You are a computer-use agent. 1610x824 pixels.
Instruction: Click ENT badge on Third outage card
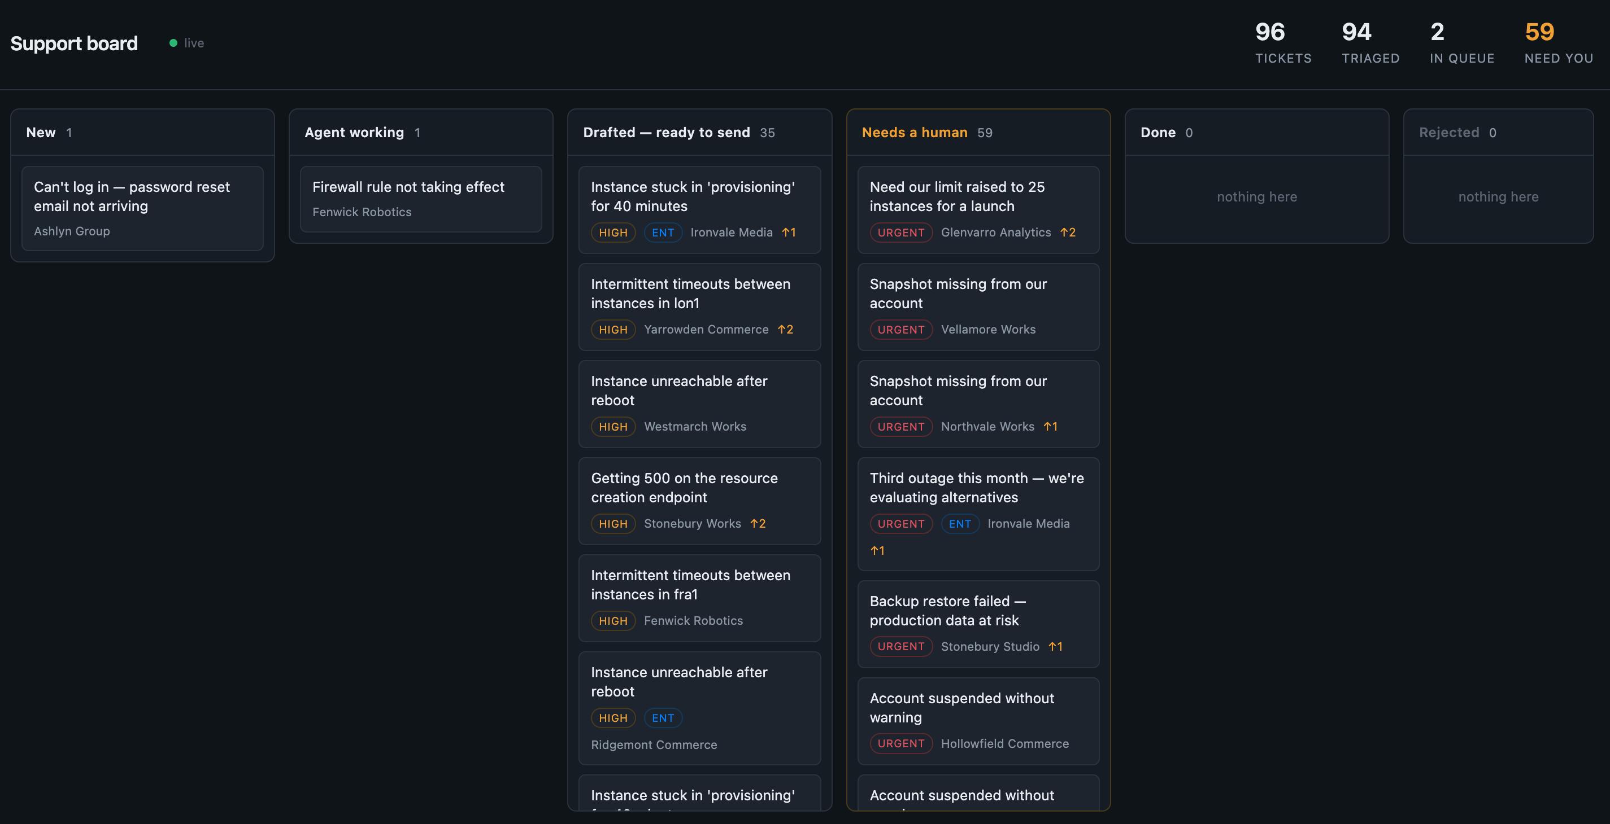pos(960,524)
